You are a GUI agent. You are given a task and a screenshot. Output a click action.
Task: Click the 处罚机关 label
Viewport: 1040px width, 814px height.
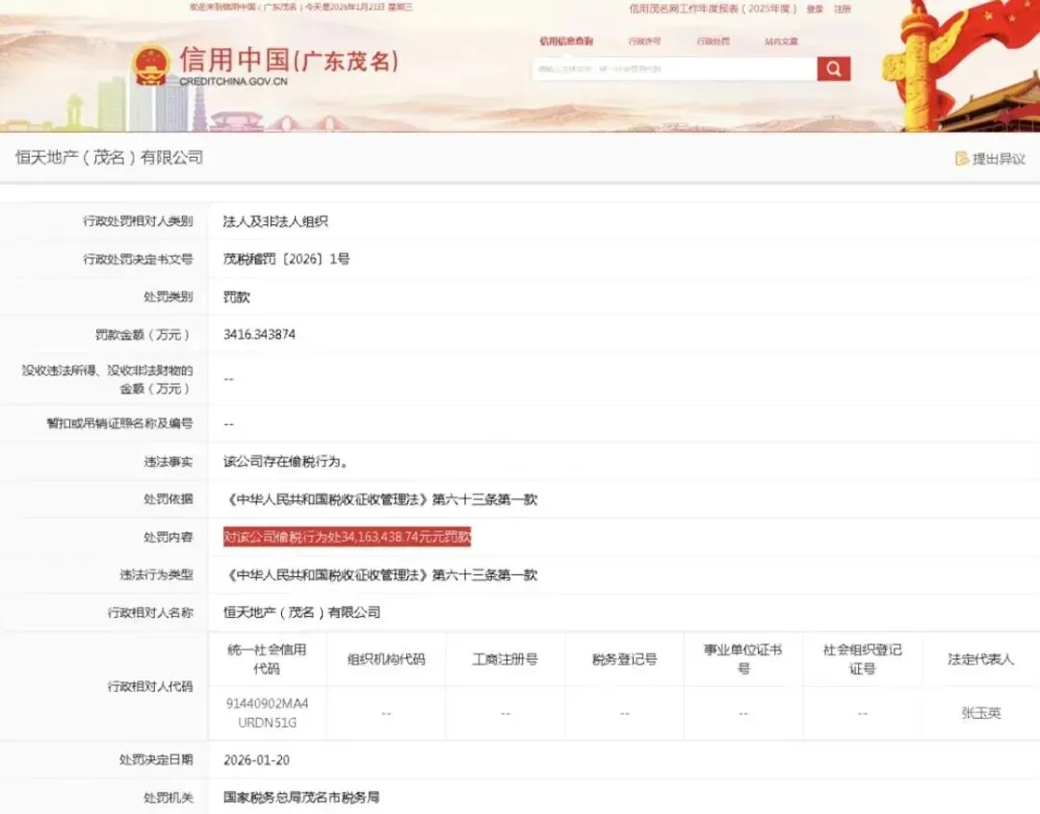coord(169,798)
